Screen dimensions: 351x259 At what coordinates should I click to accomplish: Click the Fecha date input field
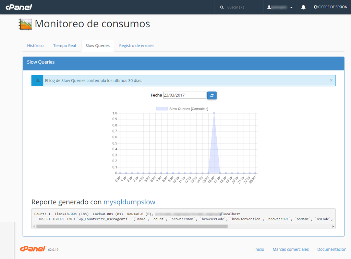coord(184,95)
